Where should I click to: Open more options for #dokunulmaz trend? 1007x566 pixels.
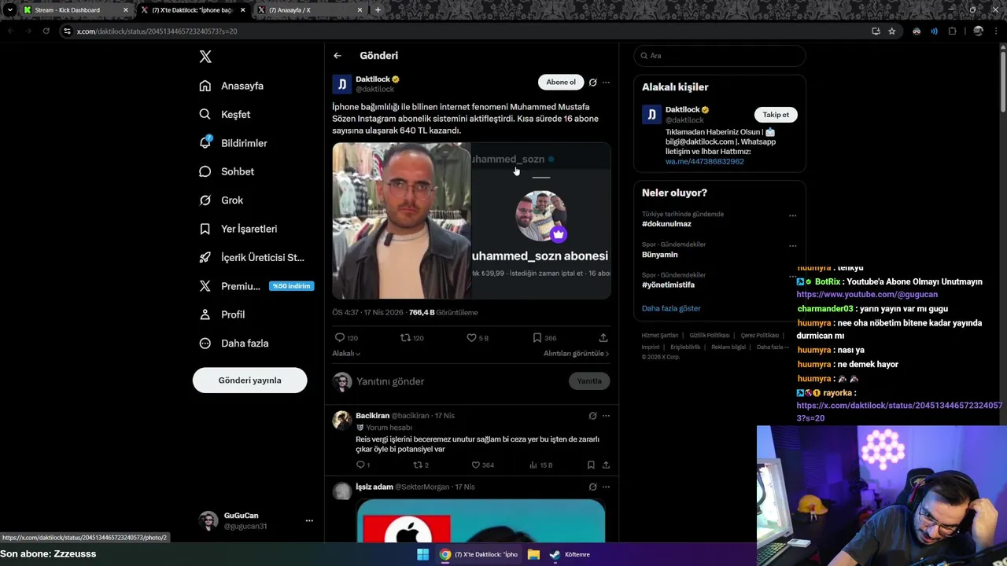(792, 215)
